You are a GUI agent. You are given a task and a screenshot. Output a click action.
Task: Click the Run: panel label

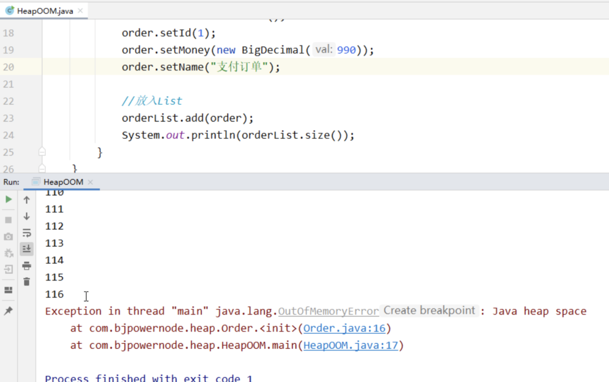11,182
